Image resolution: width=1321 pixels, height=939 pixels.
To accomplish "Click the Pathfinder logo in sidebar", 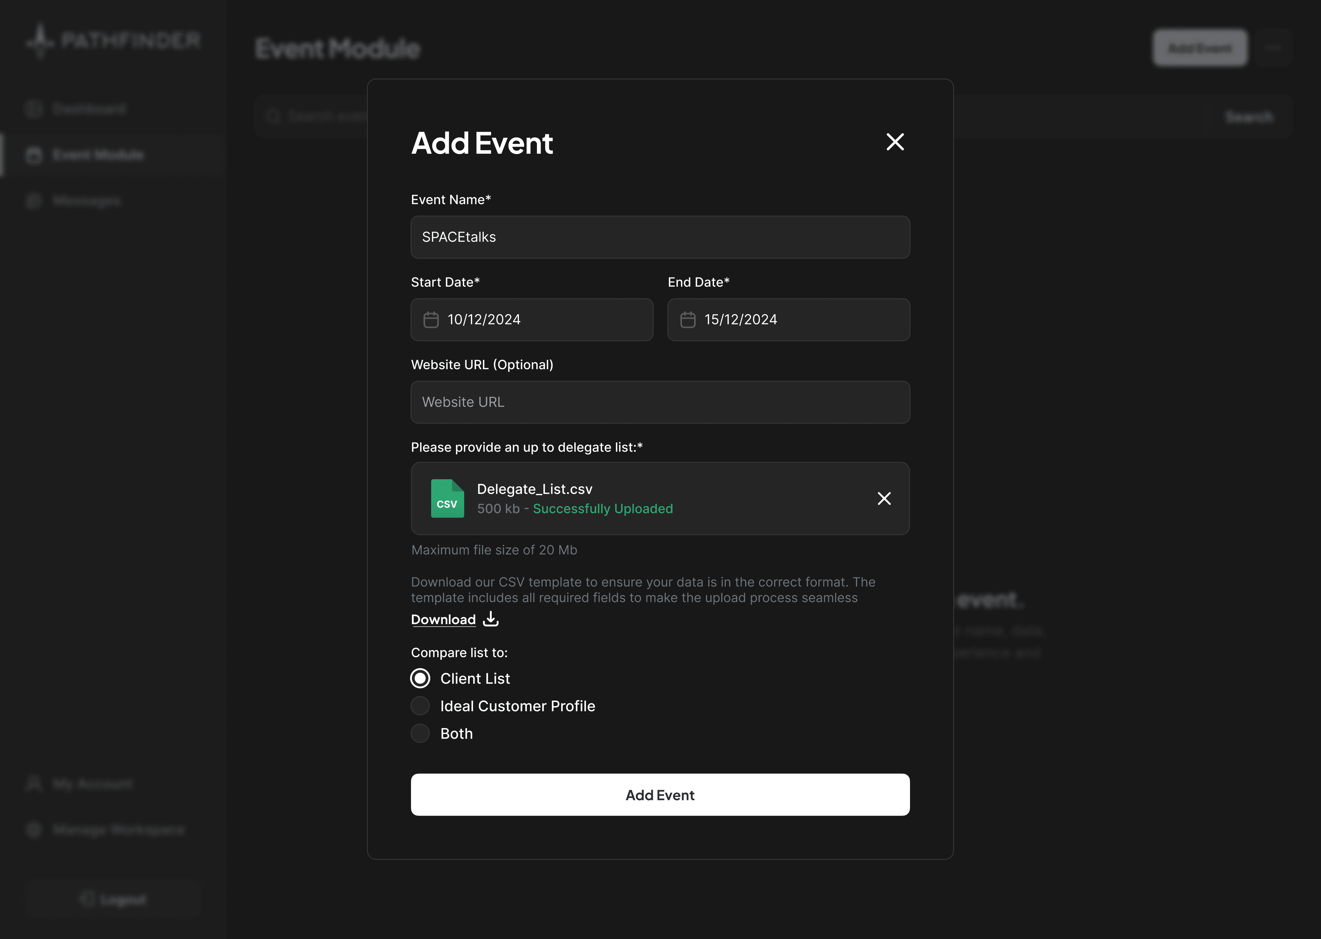I will click(113, 40).
